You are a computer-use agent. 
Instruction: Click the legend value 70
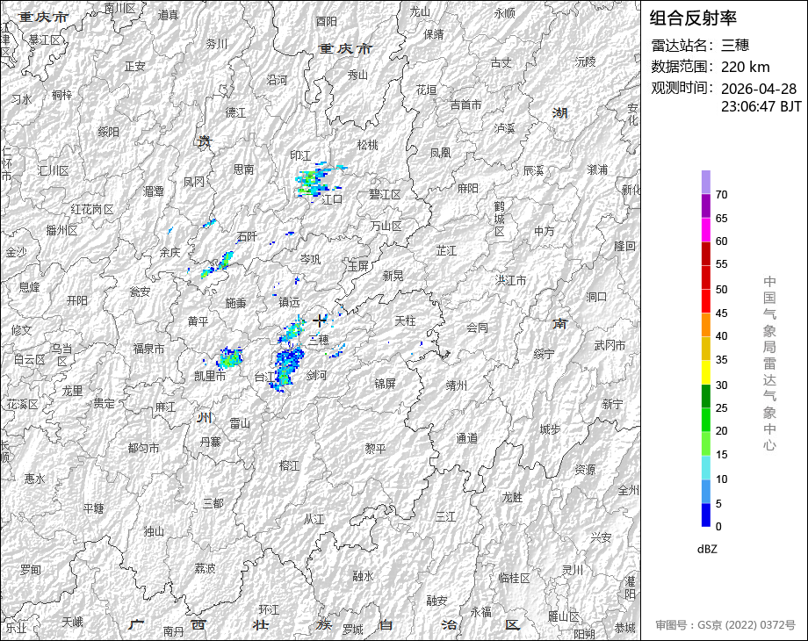721,195
